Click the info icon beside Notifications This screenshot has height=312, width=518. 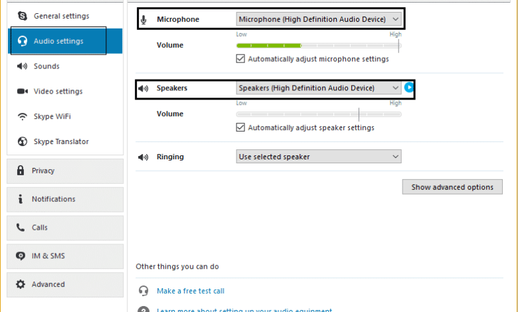click(x=21, y=198)
